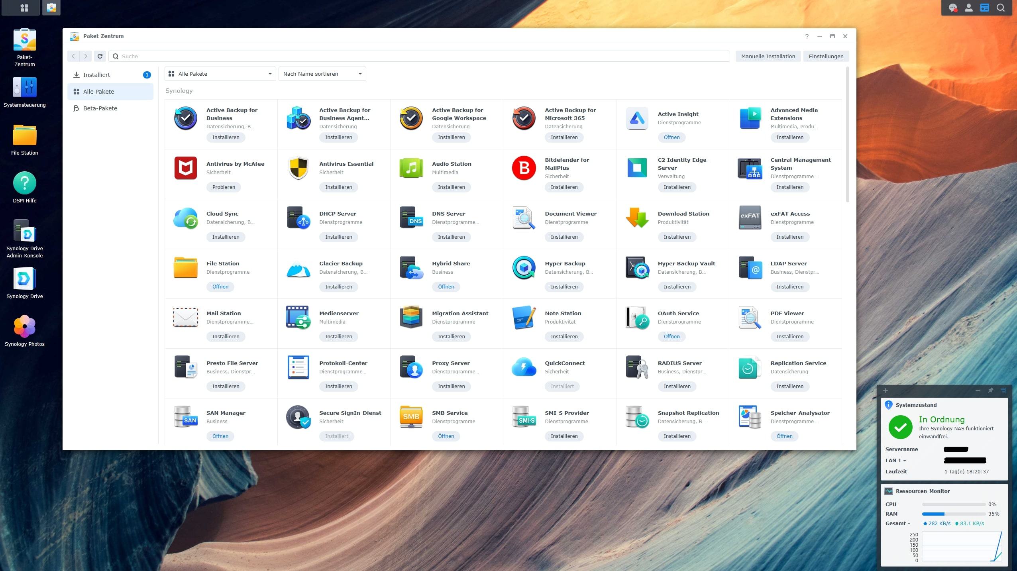Click the help question mark in window title

click(x=807, y=36)
